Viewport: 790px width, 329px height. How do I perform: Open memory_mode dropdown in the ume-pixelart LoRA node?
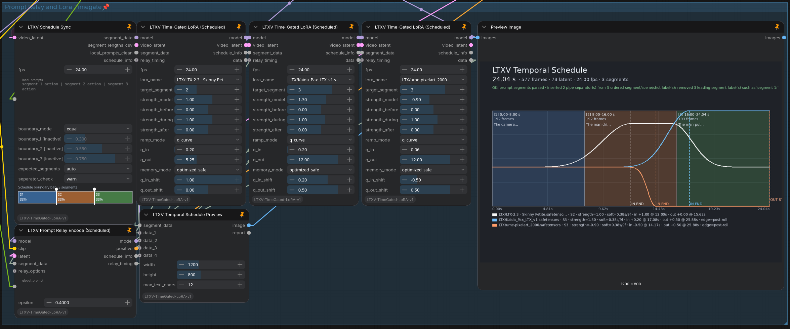pos(433,170)
